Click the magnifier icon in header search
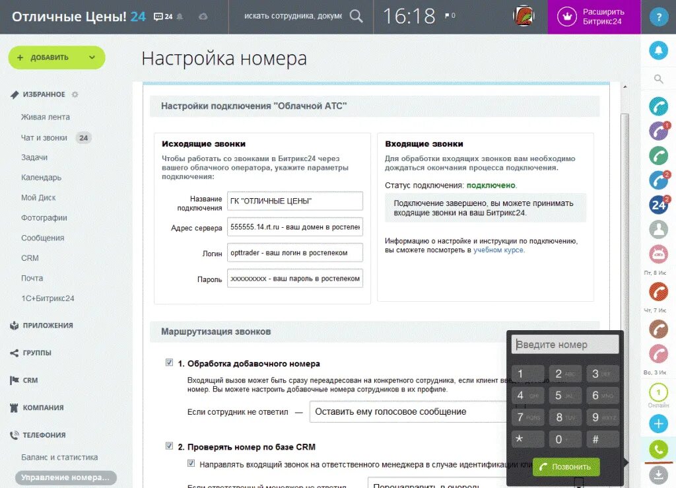The image size is (676, 488). (x=356, y=17)
